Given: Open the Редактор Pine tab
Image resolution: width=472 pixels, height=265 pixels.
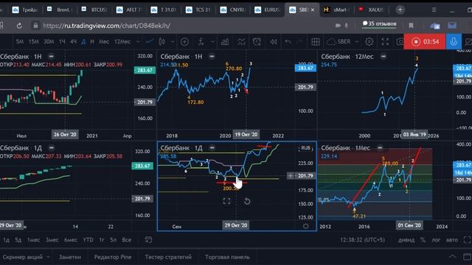Looking at the screenshot, I should (x=113, y=257).
